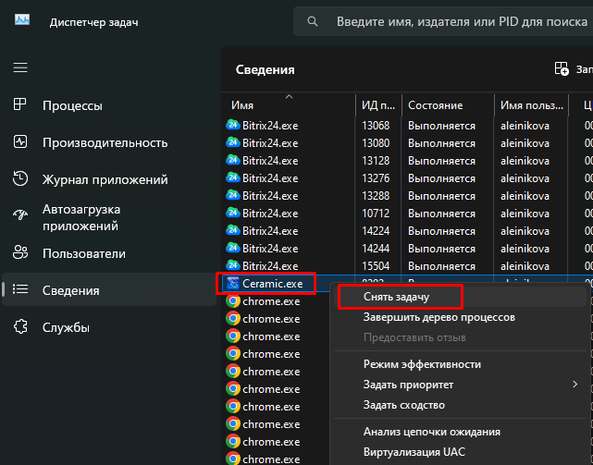
Task: Click the hamburger navigation menu icon
Action: [20, 67]
